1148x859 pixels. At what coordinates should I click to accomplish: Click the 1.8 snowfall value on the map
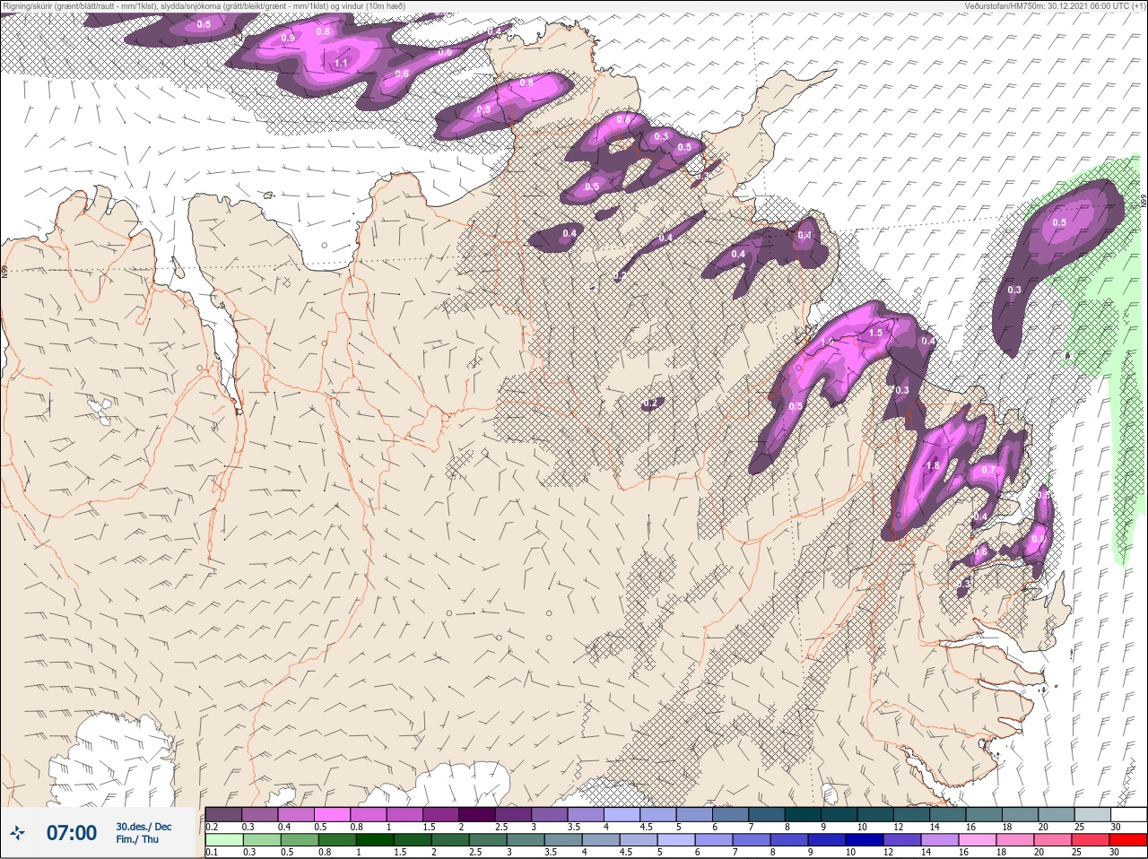pos(933,466)
